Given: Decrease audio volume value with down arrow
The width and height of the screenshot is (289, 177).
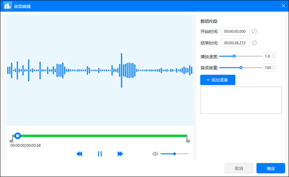Looking at the screenshot, I should [274, 69].
